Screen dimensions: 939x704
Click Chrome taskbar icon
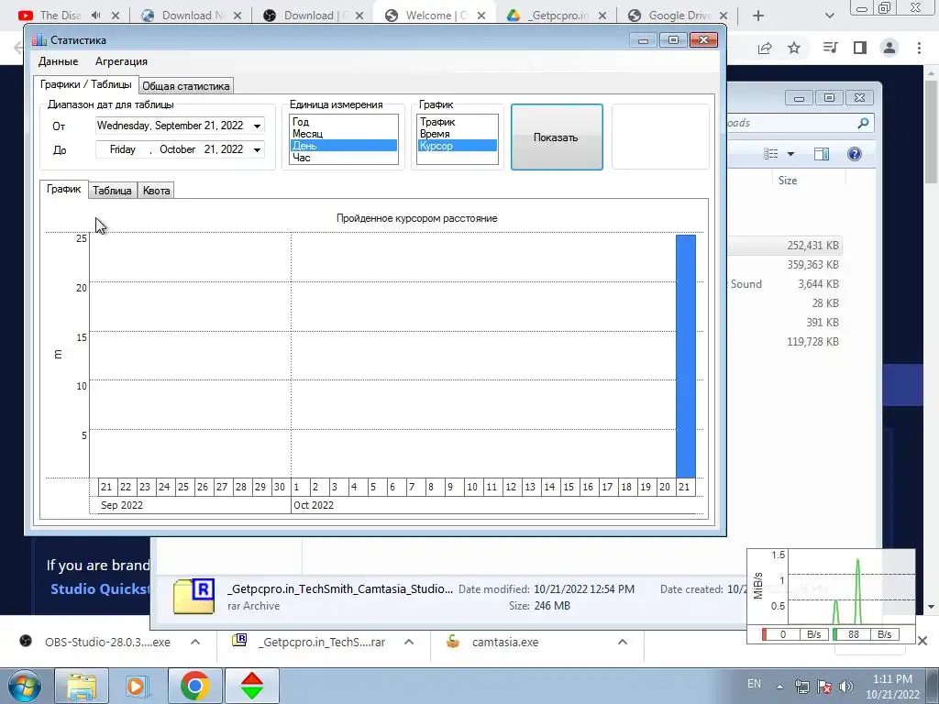(x=194, y=686)
